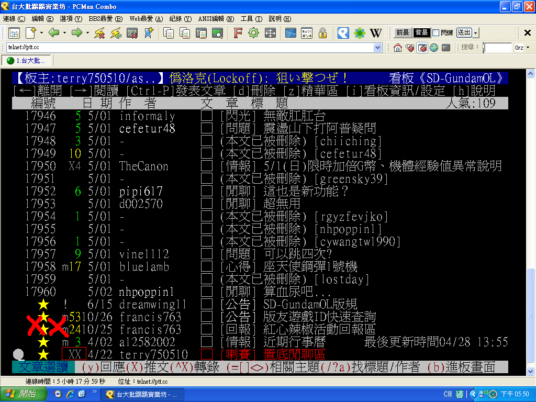Screen dimensions: 536x402
Task: Check the box on row 17947 cefetur48
Action: (207, 128)
